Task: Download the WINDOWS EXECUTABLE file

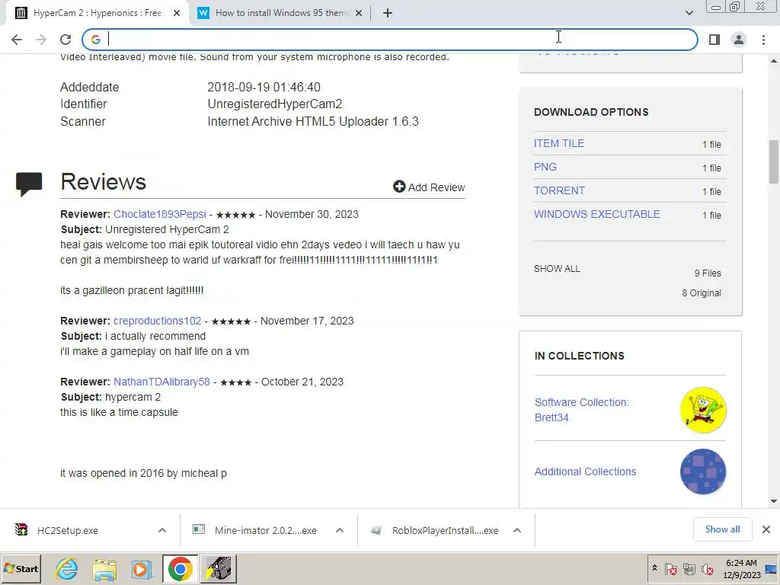Action: point(596,214)
